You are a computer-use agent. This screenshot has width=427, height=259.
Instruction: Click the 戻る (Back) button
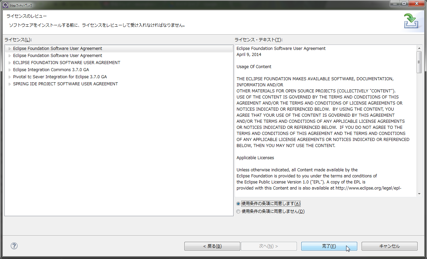[212, 246]
